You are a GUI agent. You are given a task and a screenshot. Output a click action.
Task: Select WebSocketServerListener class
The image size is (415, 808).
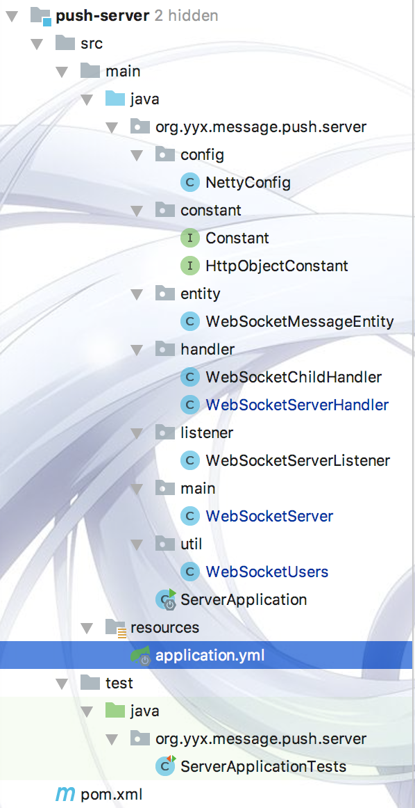tap(298, 461)
